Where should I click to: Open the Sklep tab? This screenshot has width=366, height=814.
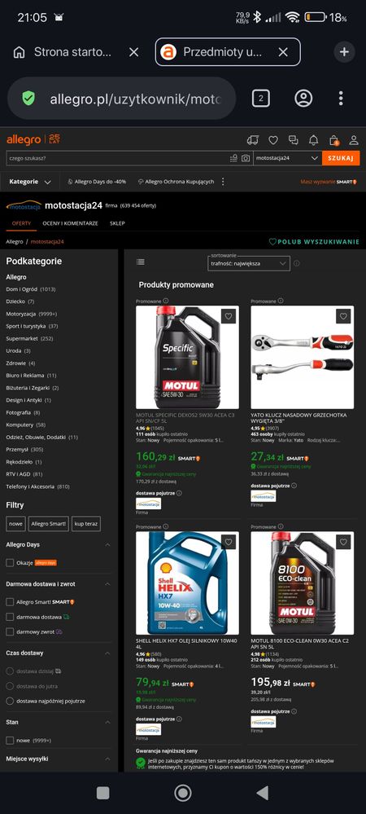(117, 223)
